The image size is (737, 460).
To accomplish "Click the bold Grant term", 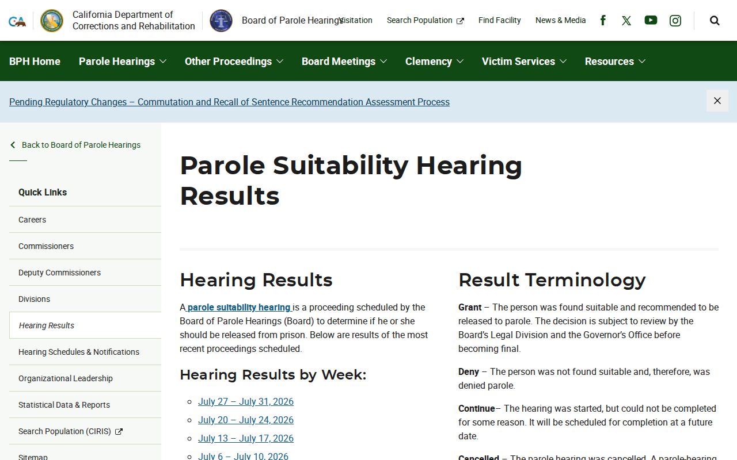I will [470, 307].
